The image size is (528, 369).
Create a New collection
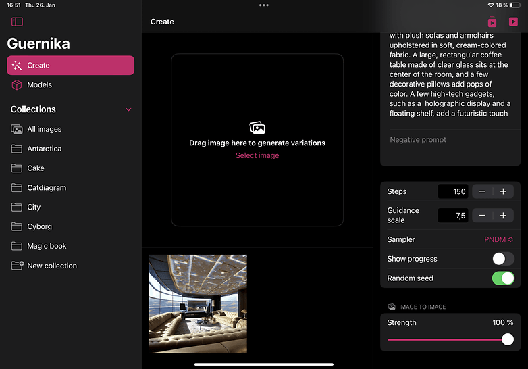70,266
